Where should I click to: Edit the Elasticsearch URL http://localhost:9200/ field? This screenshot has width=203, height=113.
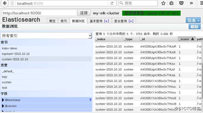click(x=40, y=13)
